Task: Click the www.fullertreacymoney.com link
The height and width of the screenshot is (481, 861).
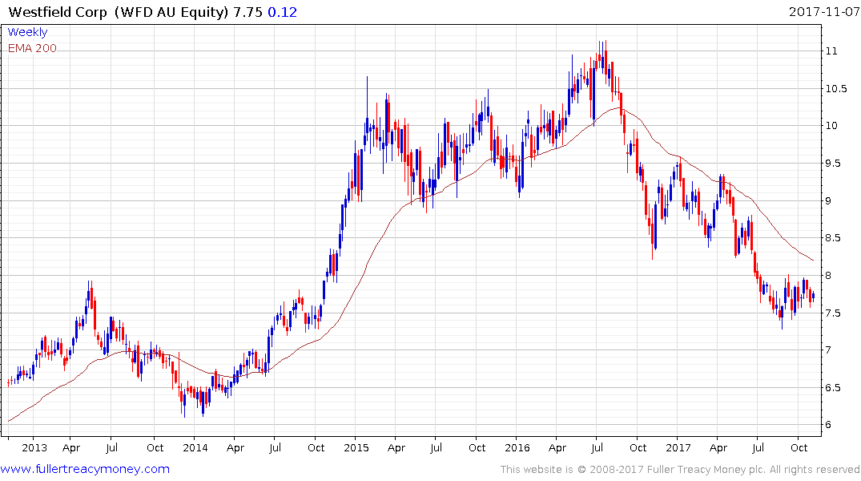Action: pyautogui.click(x=85, y=470)
